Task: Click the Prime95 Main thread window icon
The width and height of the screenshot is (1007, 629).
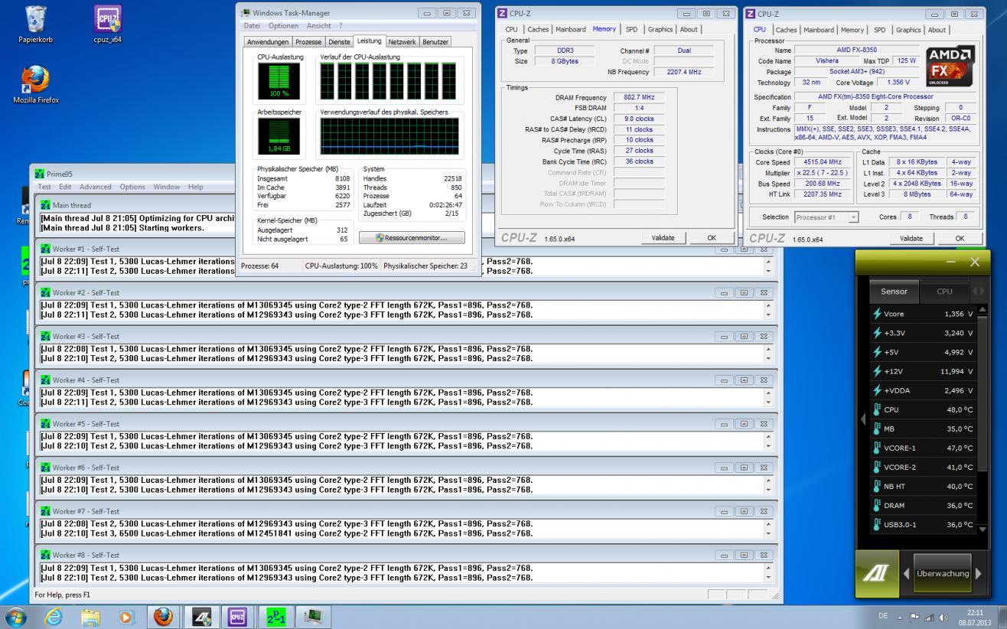Action: (x=45, y=205)
